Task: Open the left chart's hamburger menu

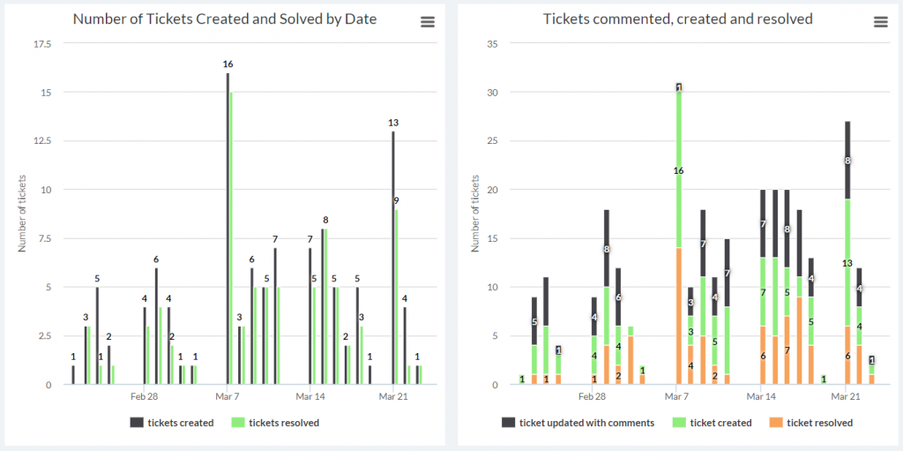Action: click(x=428, y=22)
